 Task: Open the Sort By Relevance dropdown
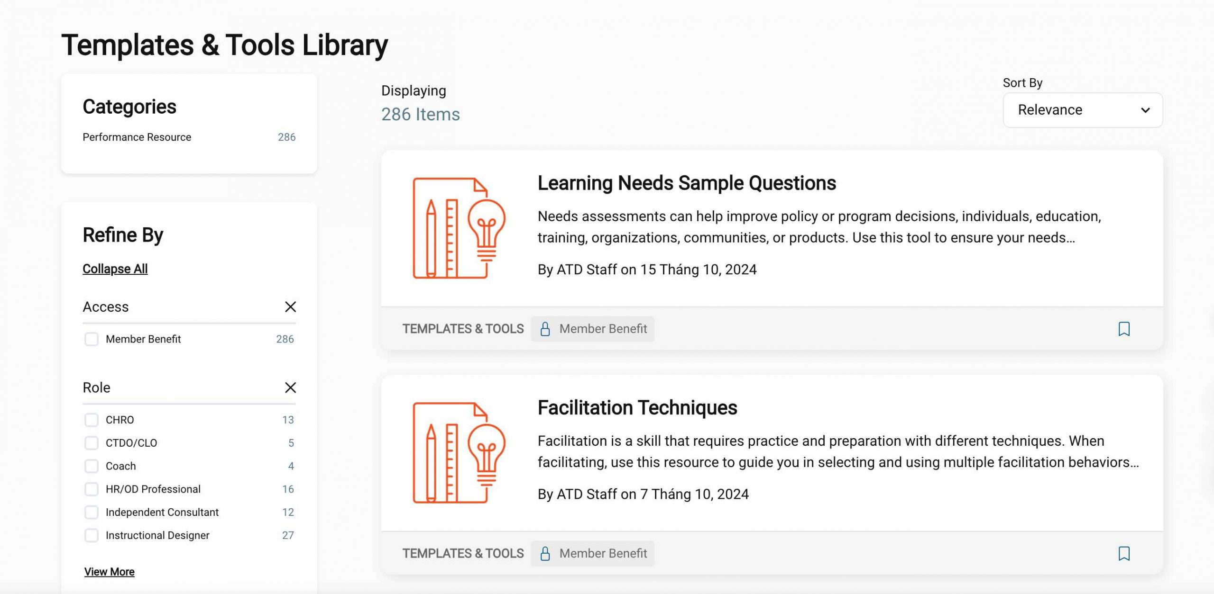click(1082, 110)
